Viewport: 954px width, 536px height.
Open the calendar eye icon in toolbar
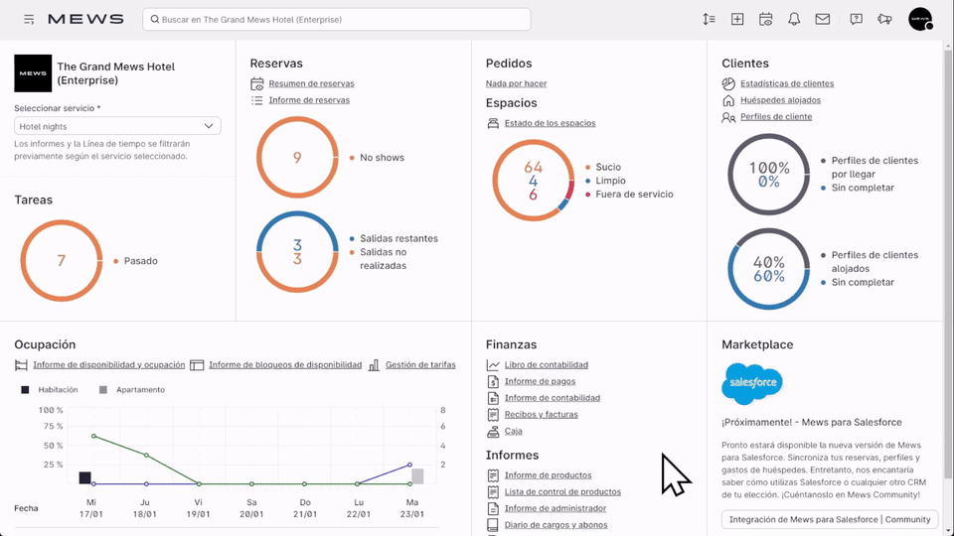click(x=766, y=19)
